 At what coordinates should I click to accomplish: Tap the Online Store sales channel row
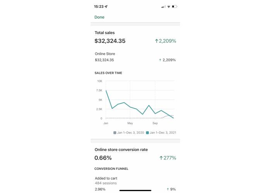135,57
